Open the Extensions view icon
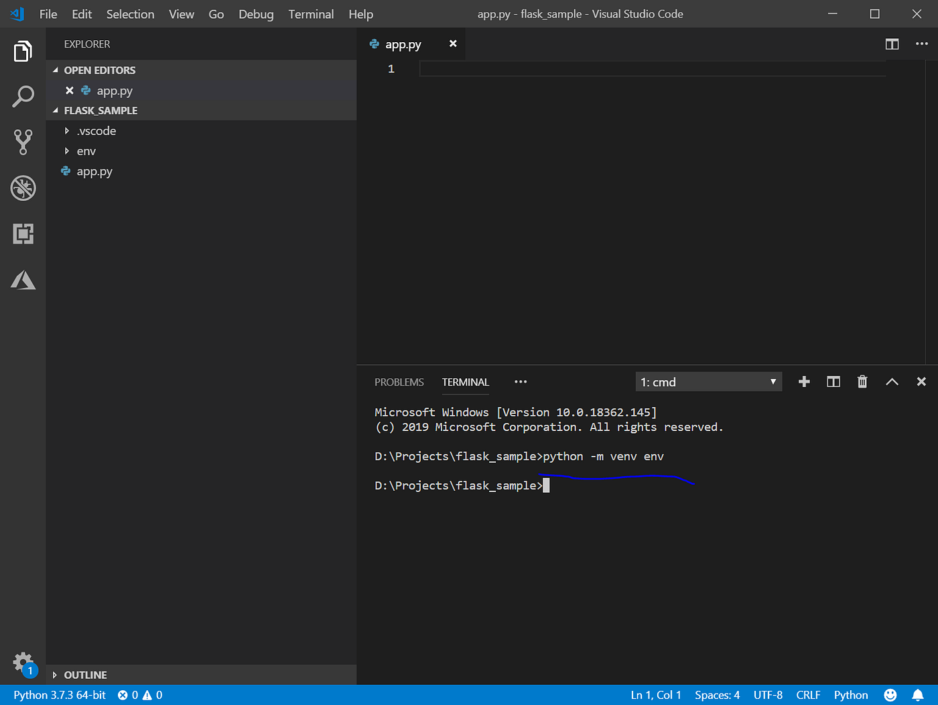The height and width of the screenshot is (705, 938). [x=23, y=234]
